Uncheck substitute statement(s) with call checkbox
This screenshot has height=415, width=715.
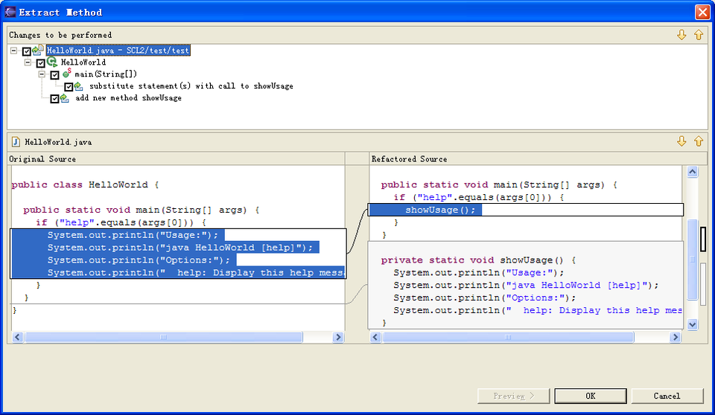pos(69,86)
